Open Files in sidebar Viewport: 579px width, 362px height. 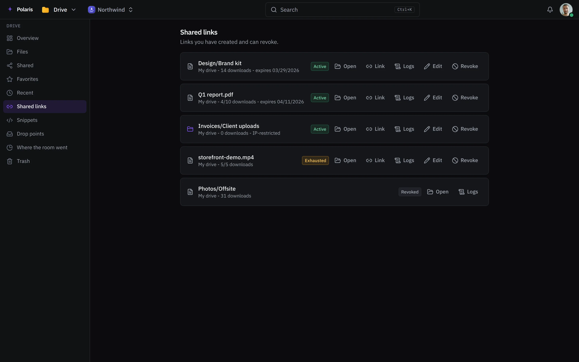coord(45,52)
